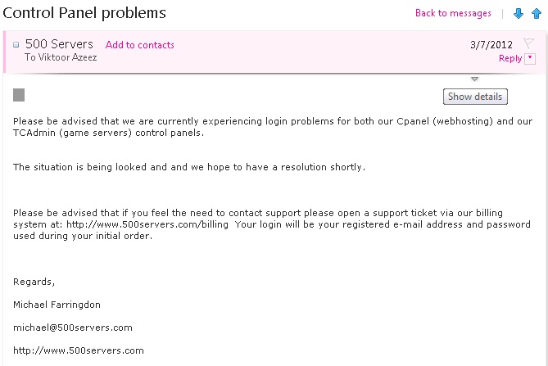Screen dimensions: 548x366
Task: Click the triangle above Show details
Action: tap(474, 79)
